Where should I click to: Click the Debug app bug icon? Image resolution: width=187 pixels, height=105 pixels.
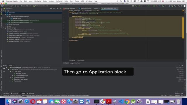(x=154, y=6)
